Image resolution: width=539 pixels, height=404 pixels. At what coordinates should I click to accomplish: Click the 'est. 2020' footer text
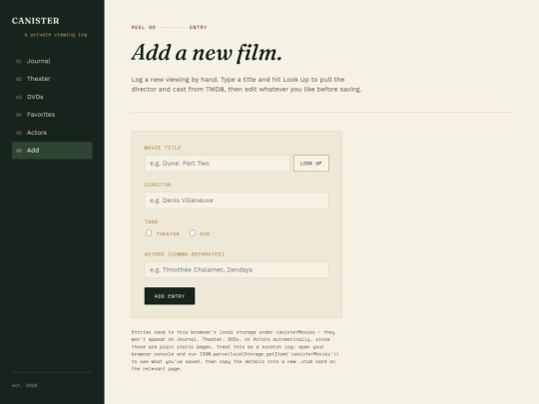(24, 385)
